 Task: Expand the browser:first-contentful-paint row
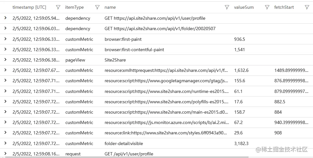coord(6,50)
